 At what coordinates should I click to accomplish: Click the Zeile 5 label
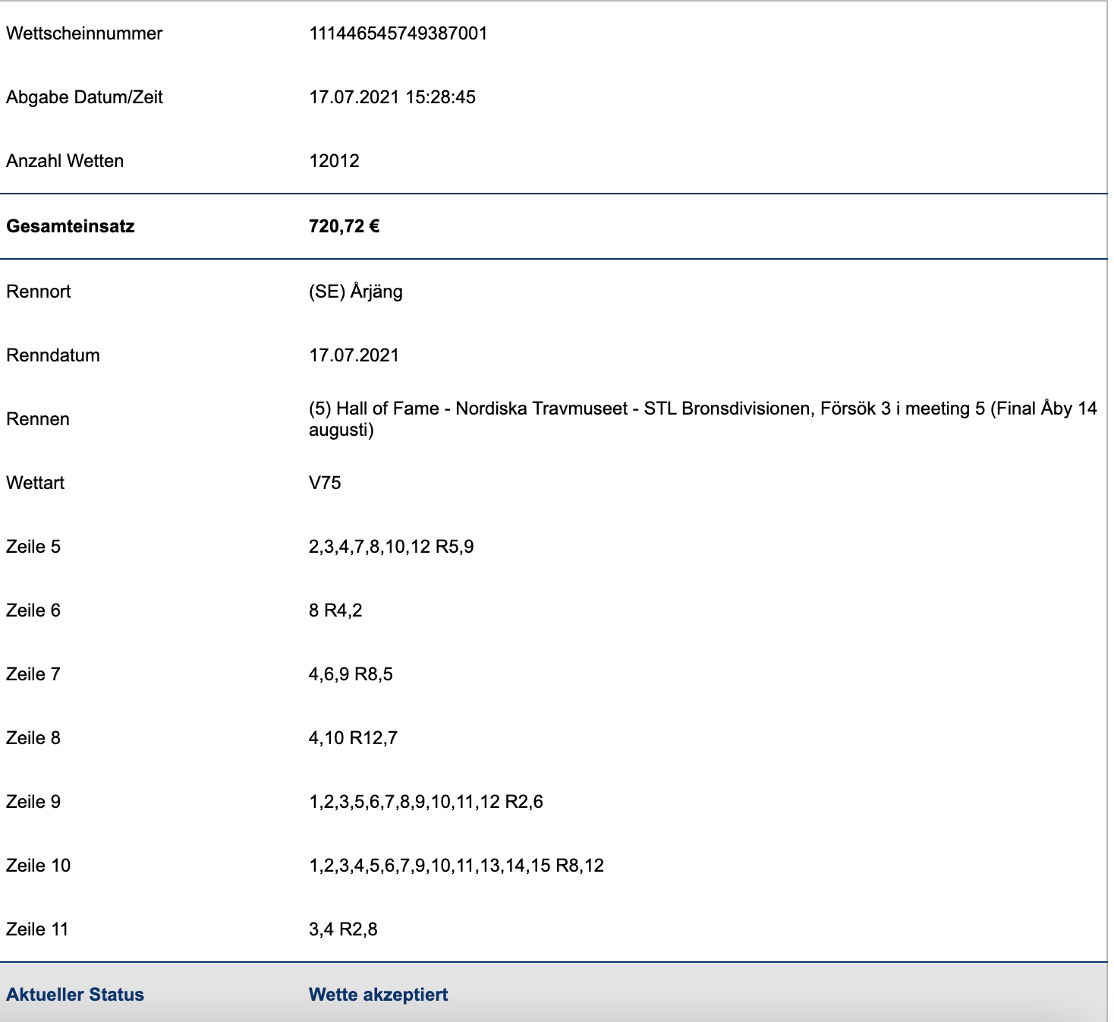pos(33,547)
